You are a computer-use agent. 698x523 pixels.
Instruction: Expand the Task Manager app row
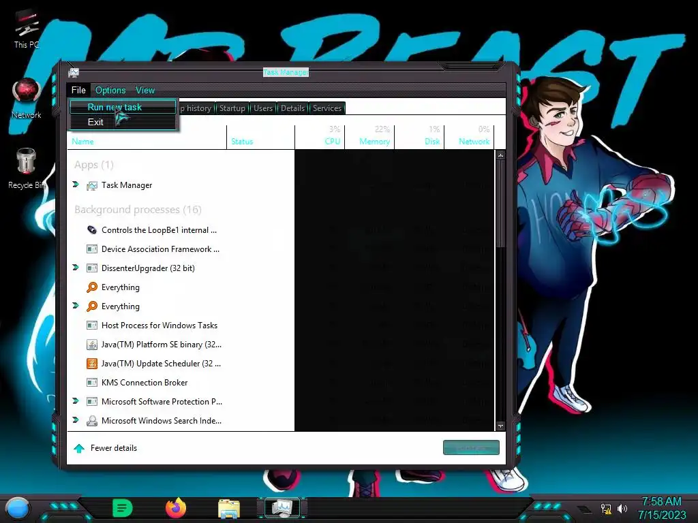[x=76, y=184]
